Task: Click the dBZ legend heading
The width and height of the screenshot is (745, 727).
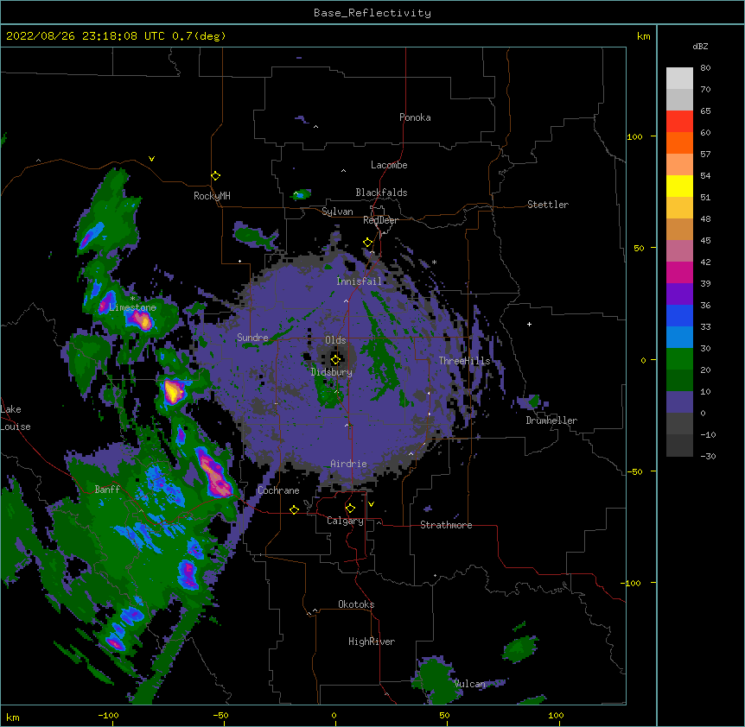Action: [x=700, y=46]
